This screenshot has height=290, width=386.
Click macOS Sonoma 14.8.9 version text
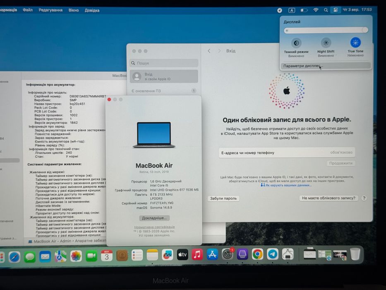coord(161,208)
